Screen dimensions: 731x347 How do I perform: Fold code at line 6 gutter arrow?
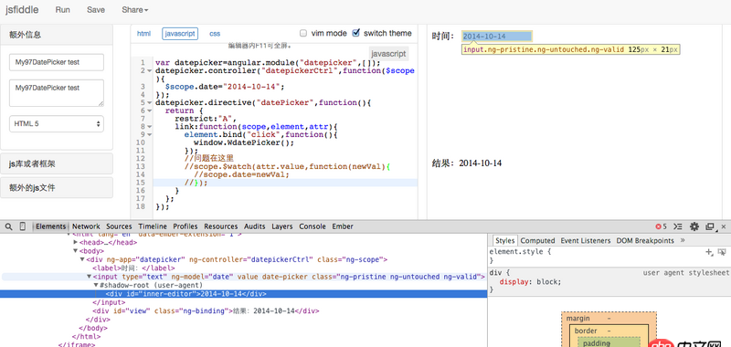click(x=149, y=110)
